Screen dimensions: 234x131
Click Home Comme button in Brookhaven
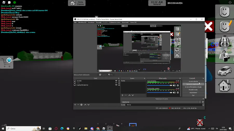[77, 3]
